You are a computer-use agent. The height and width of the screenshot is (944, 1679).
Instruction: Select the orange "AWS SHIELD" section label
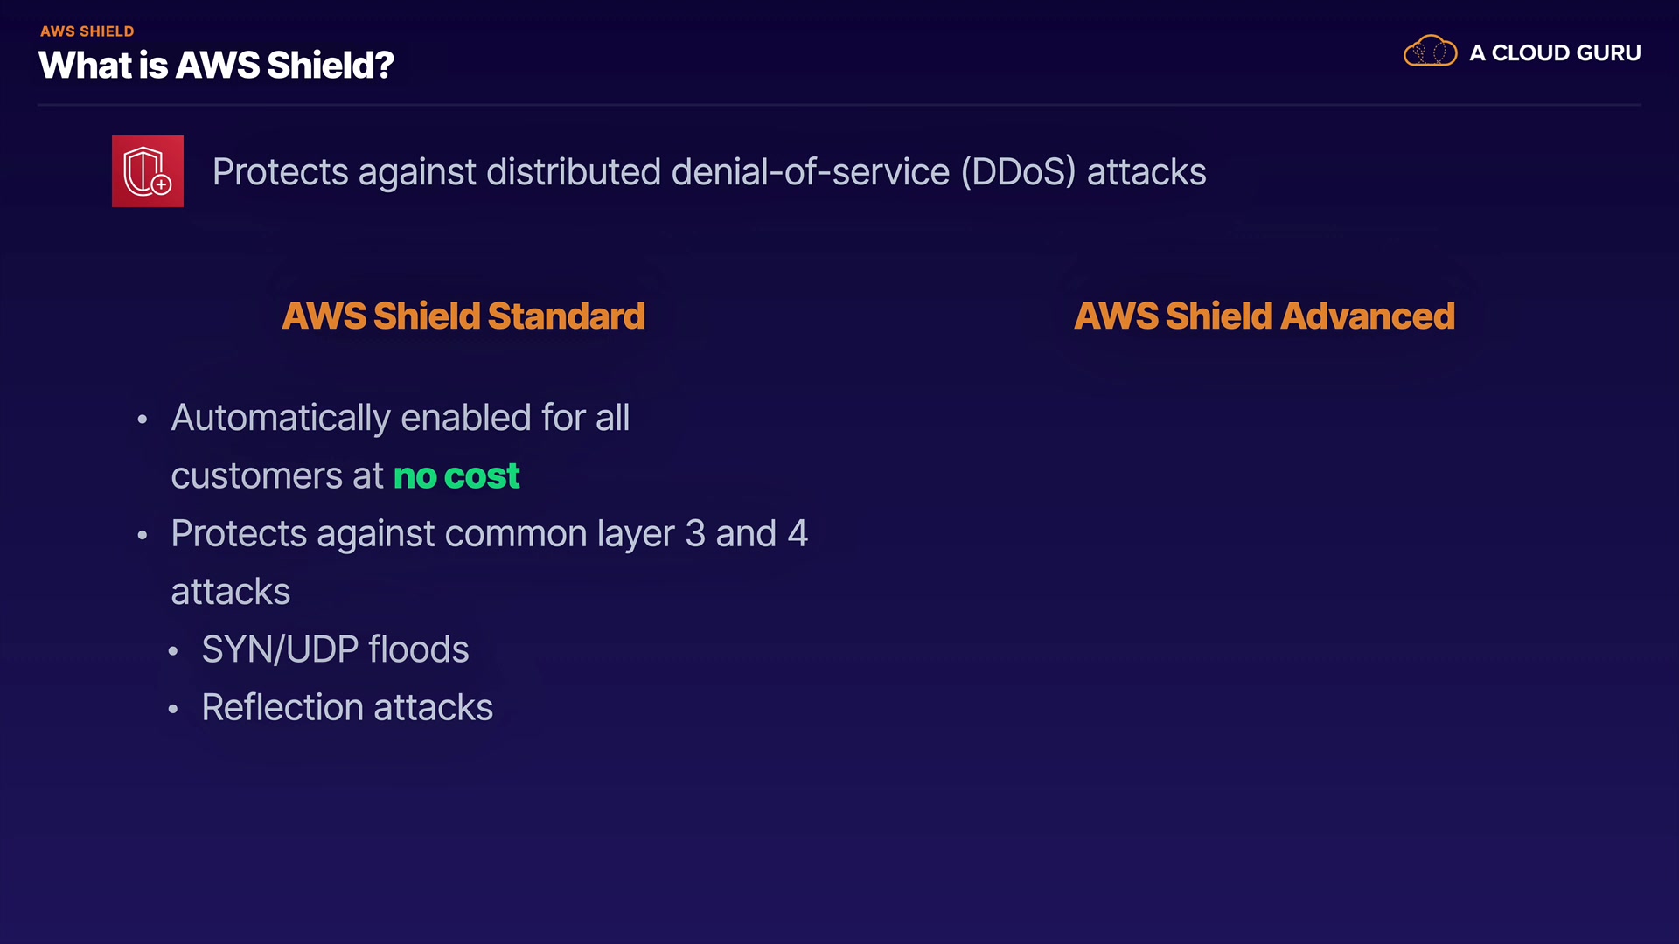87,31
